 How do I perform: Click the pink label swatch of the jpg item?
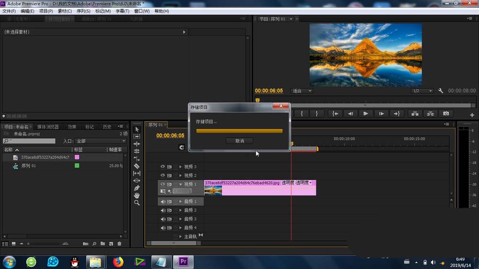77,157
